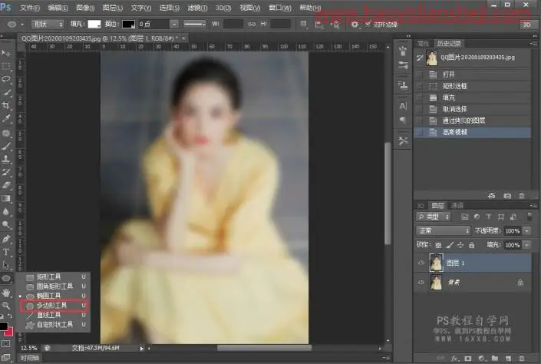Screen dimensions: 541x364
Task: Delete layer trash icon in Layers panel
Action: [522, 359]
